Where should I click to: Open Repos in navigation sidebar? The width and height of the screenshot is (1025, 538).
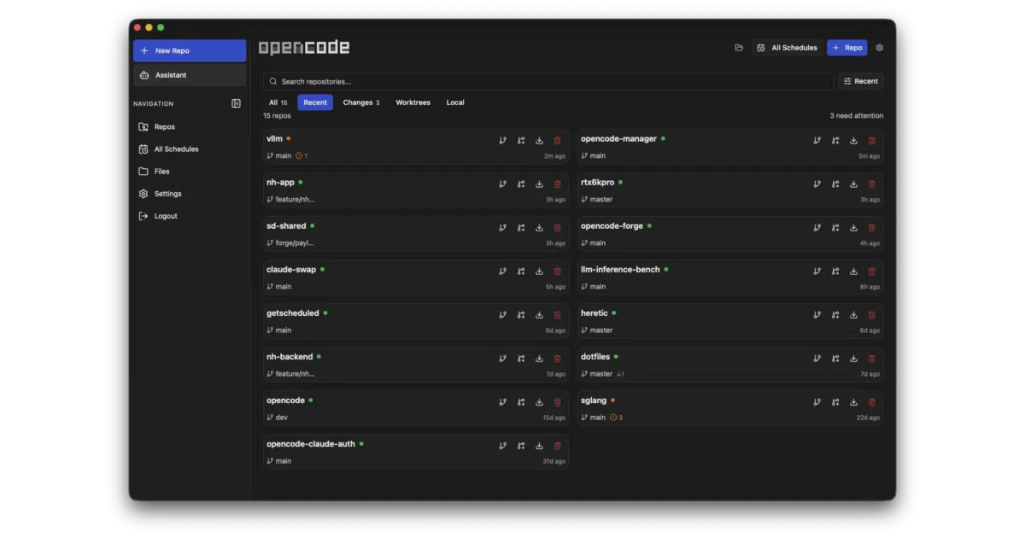click(x=190, y=126)
